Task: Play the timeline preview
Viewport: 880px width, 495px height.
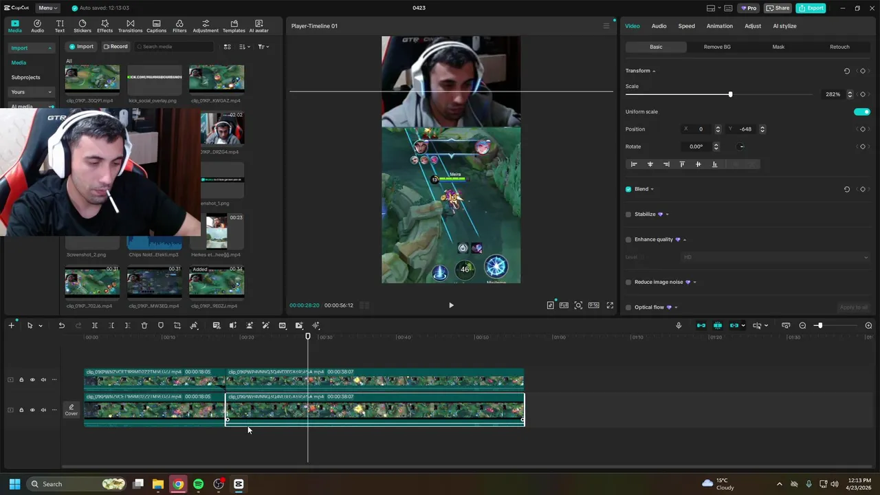Action: click(451, 305)
